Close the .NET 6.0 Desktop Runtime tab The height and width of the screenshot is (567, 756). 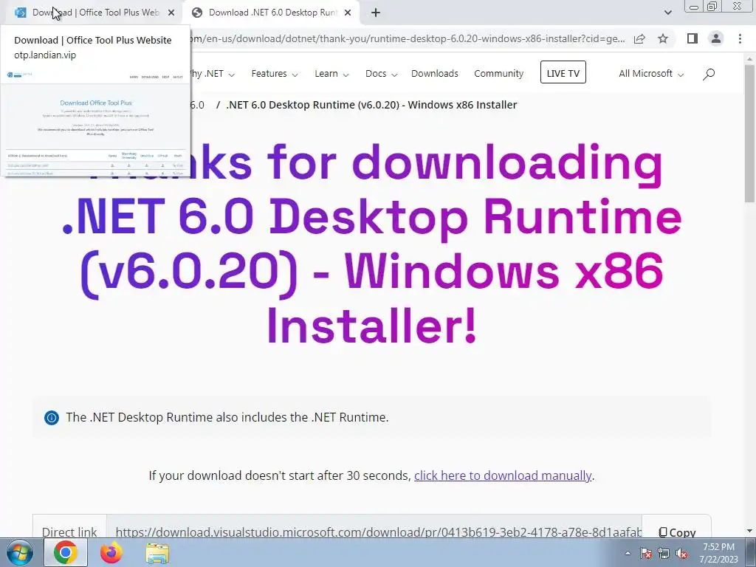(348, 13)
